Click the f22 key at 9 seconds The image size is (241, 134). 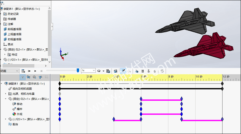point(182,99)
